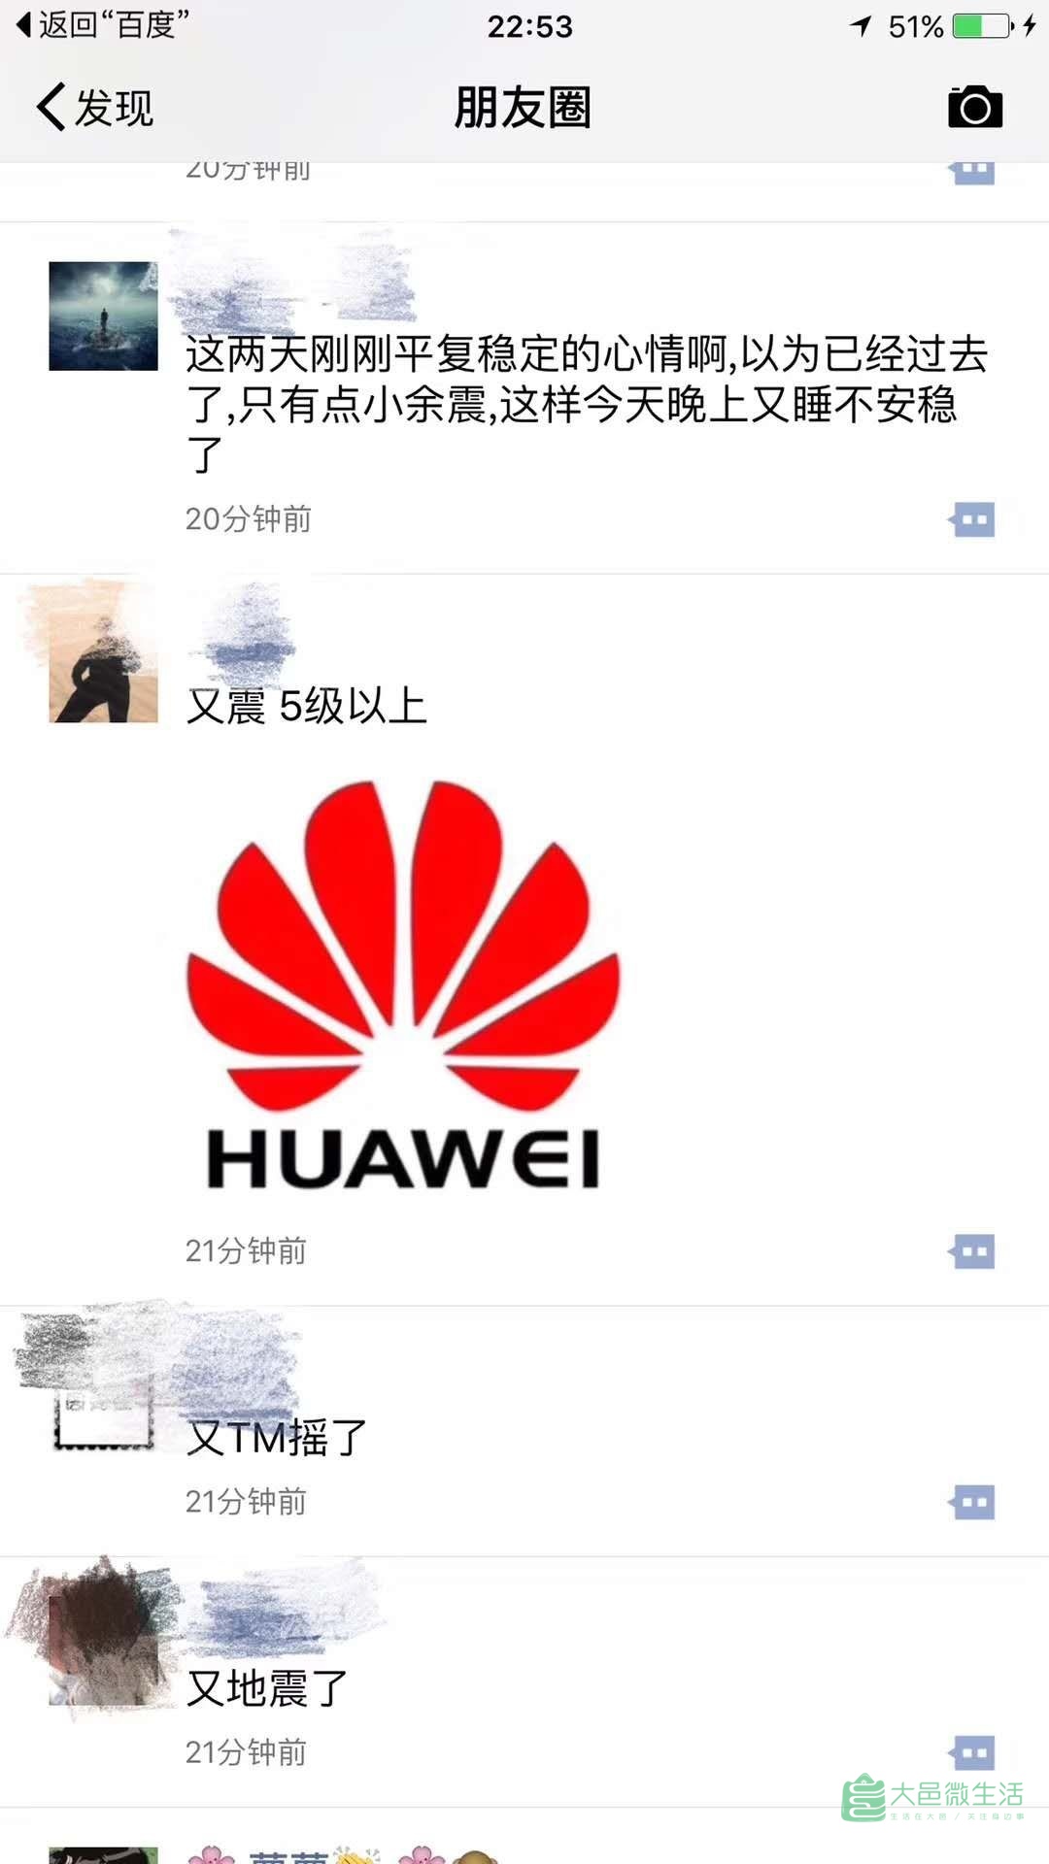
Task: Select the post text 又TM摇了
Action: [x=277, y=1437]
